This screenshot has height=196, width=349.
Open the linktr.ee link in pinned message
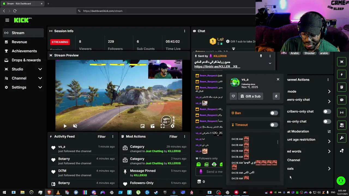point(217,66)
